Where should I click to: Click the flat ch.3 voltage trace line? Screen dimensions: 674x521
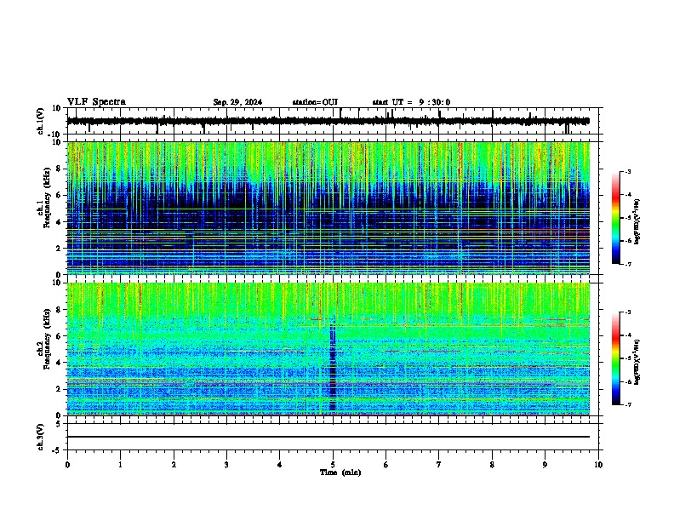[x=328, y=437]
